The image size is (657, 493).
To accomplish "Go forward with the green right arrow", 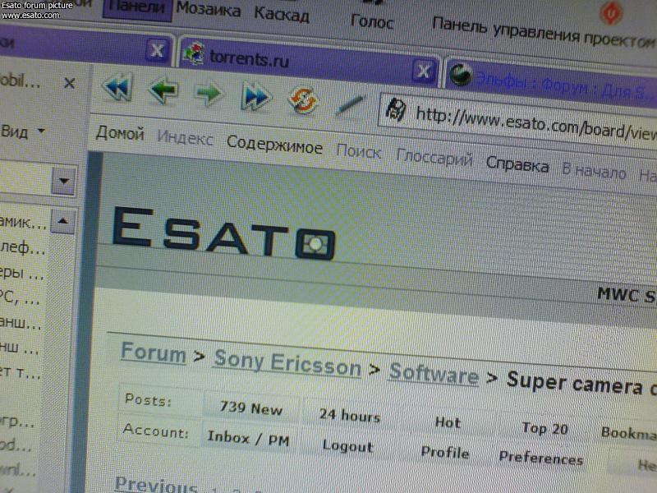I will pyautogui.click(x=209, y=93).
